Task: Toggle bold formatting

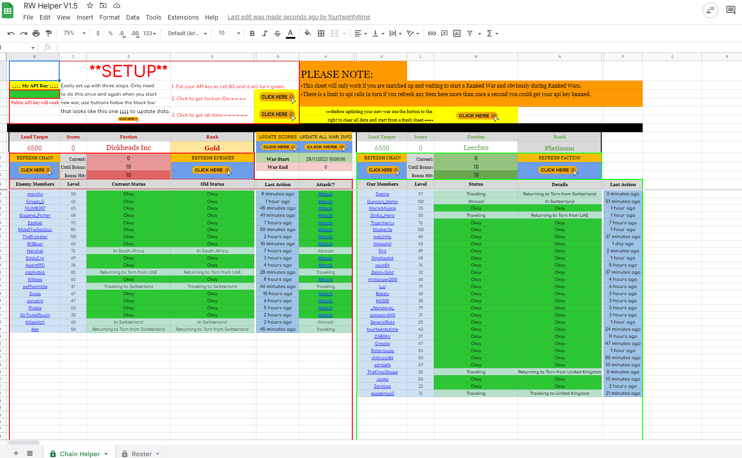Action: tap(252, 33)
